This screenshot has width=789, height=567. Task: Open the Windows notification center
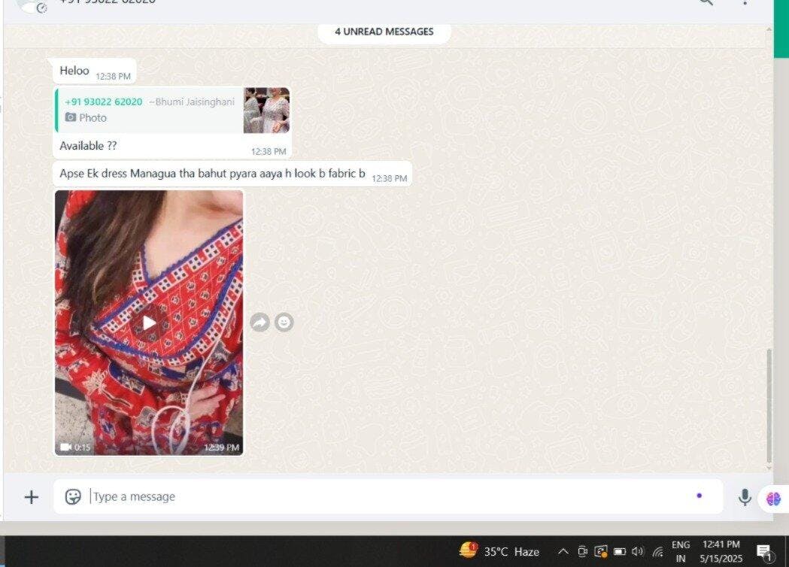point(764,552)
